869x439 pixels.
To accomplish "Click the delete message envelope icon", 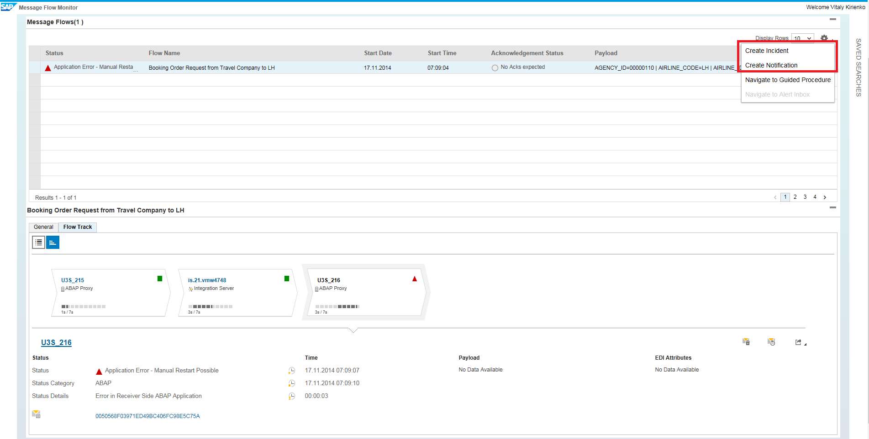I will [746, 342].
